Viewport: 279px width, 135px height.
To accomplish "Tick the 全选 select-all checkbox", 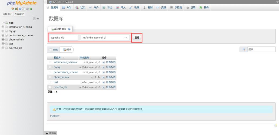I will click(x=51, y=50).
